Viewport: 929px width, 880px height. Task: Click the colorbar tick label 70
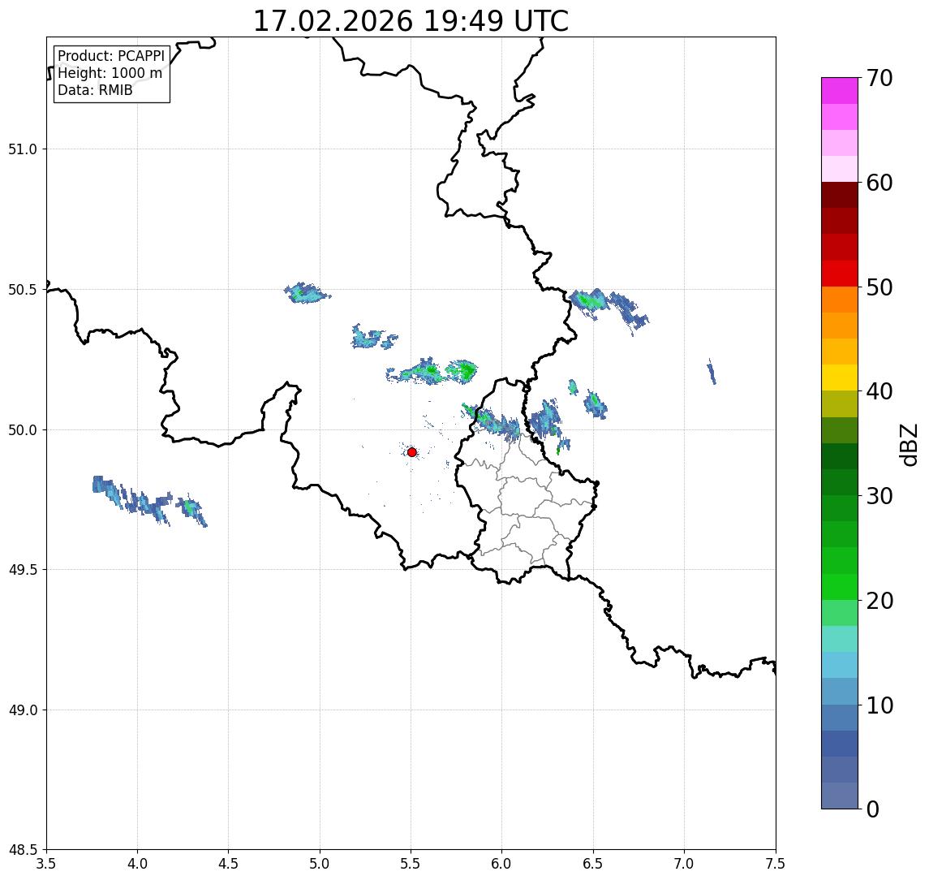coord(880,78)
